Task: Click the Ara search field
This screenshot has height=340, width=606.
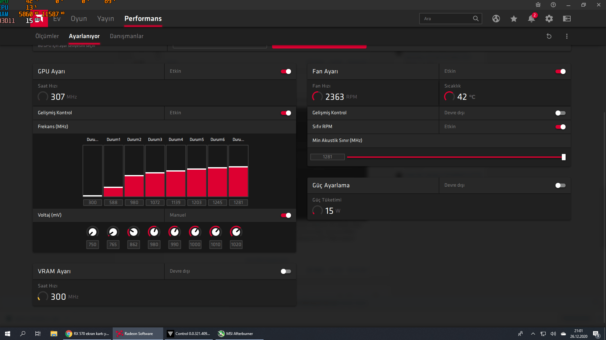Action: pos(447,19)
